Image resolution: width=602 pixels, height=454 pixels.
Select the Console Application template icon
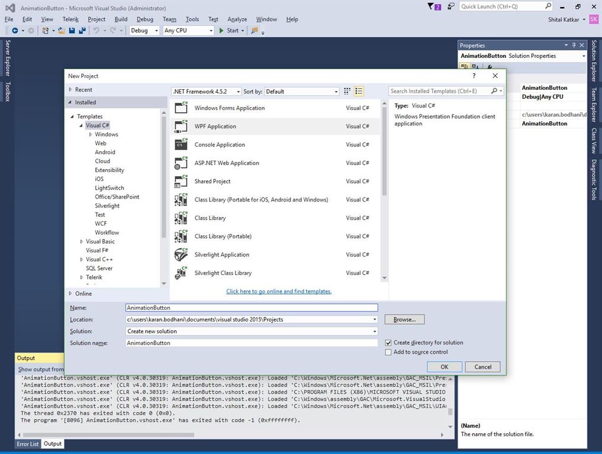[181, 145]
